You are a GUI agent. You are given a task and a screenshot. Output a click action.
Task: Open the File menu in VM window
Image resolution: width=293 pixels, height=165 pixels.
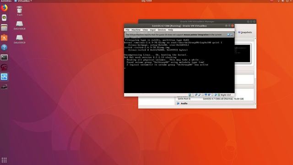[x=127, y=30]
